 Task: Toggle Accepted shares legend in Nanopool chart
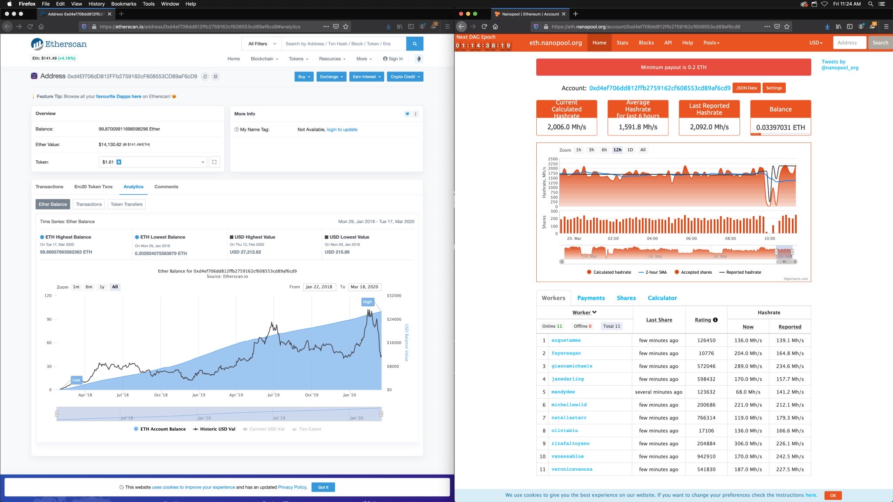[693, 272]
